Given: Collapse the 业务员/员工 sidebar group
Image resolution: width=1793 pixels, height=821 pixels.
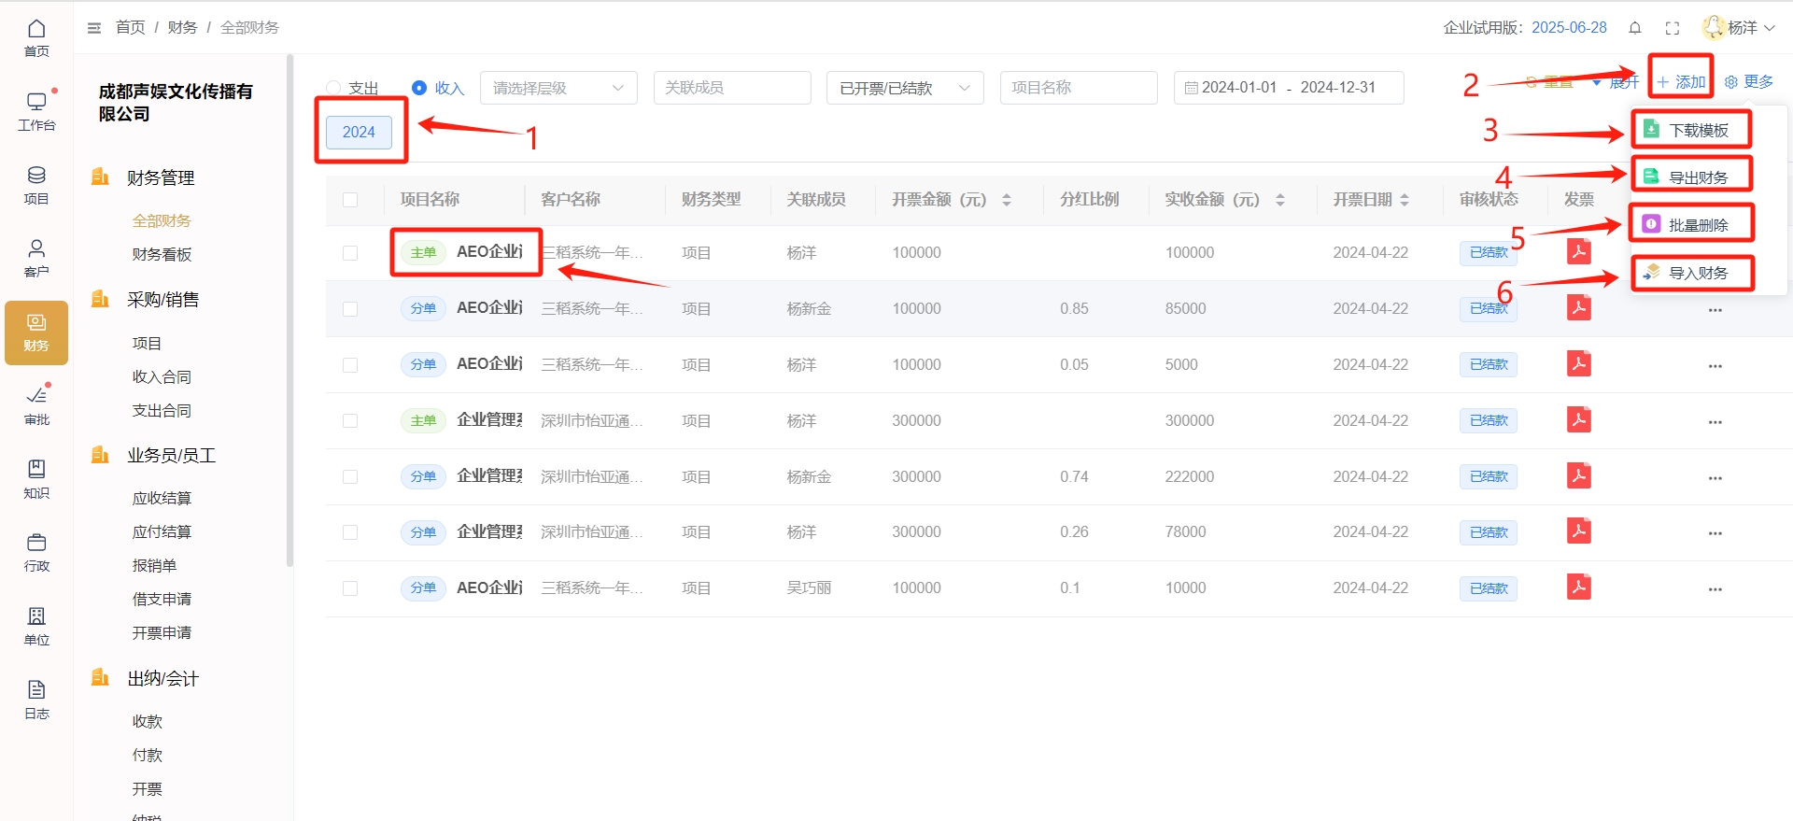Looking at the screenshot, I should (171, 456).
